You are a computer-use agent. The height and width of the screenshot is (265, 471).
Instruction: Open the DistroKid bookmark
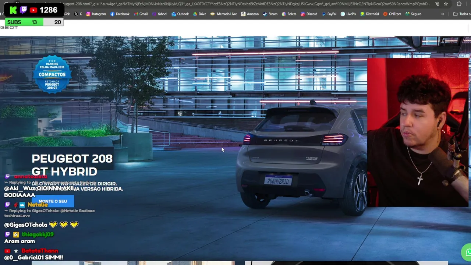pyautogui.click(x=369, y=14)
